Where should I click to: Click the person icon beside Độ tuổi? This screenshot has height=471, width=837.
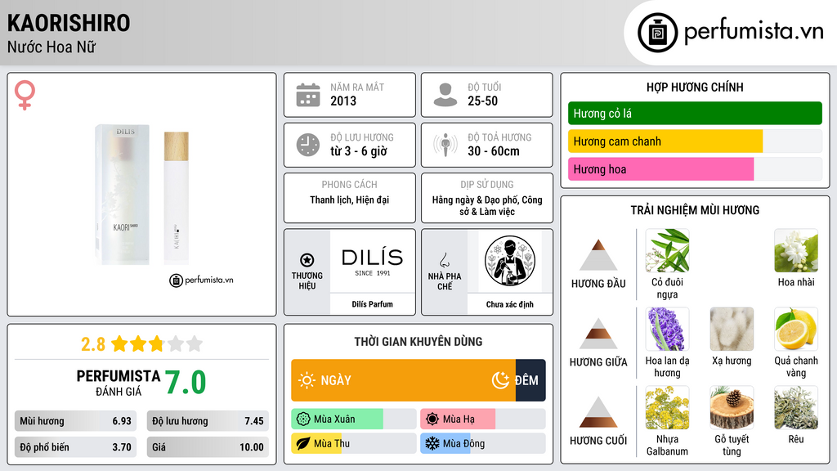click(445, 95)
